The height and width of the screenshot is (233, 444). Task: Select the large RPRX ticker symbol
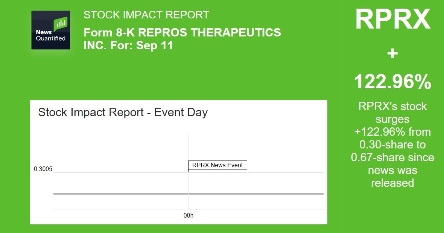pos(392,20)
